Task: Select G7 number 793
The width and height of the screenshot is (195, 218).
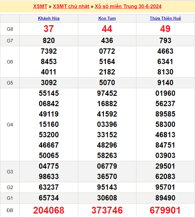Action: 165,41
